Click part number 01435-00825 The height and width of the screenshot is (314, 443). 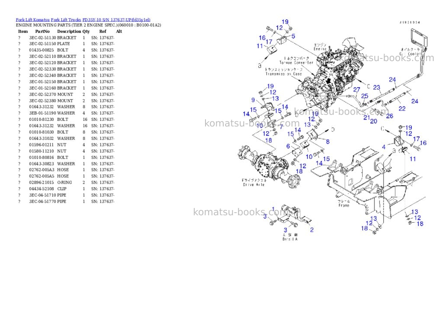coord(41,50)
